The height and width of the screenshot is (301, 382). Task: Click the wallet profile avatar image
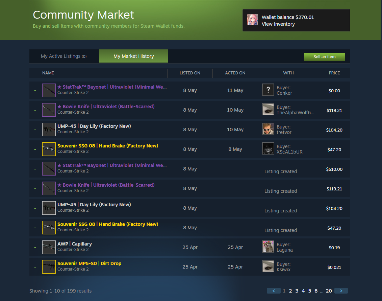click(252, 19)
